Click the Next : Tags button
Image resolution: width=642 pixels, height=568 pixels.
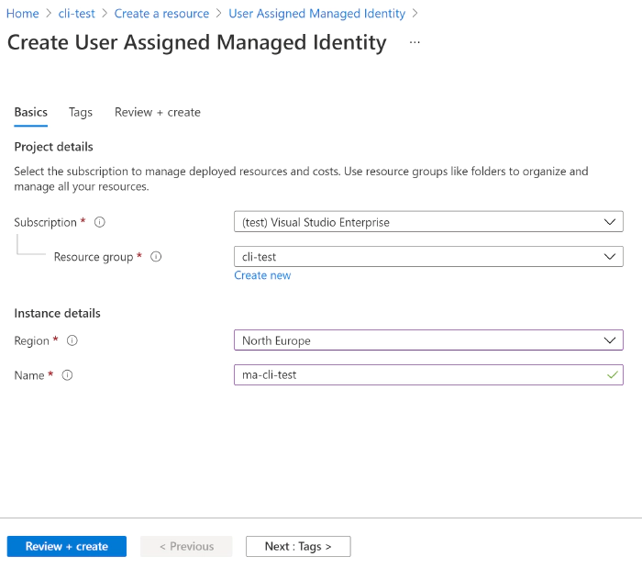[298, 546]
